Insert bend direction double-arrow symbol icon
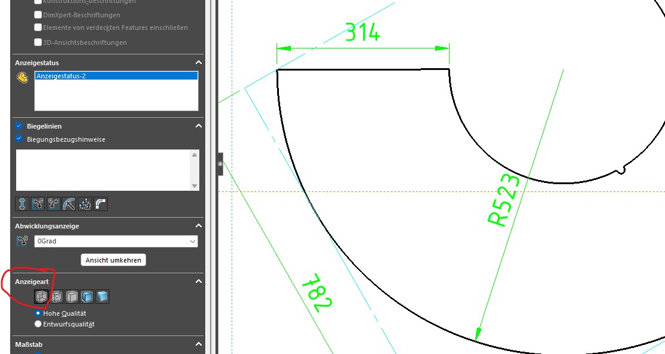This screenshot has height=354, width=665. pos(22,204)
